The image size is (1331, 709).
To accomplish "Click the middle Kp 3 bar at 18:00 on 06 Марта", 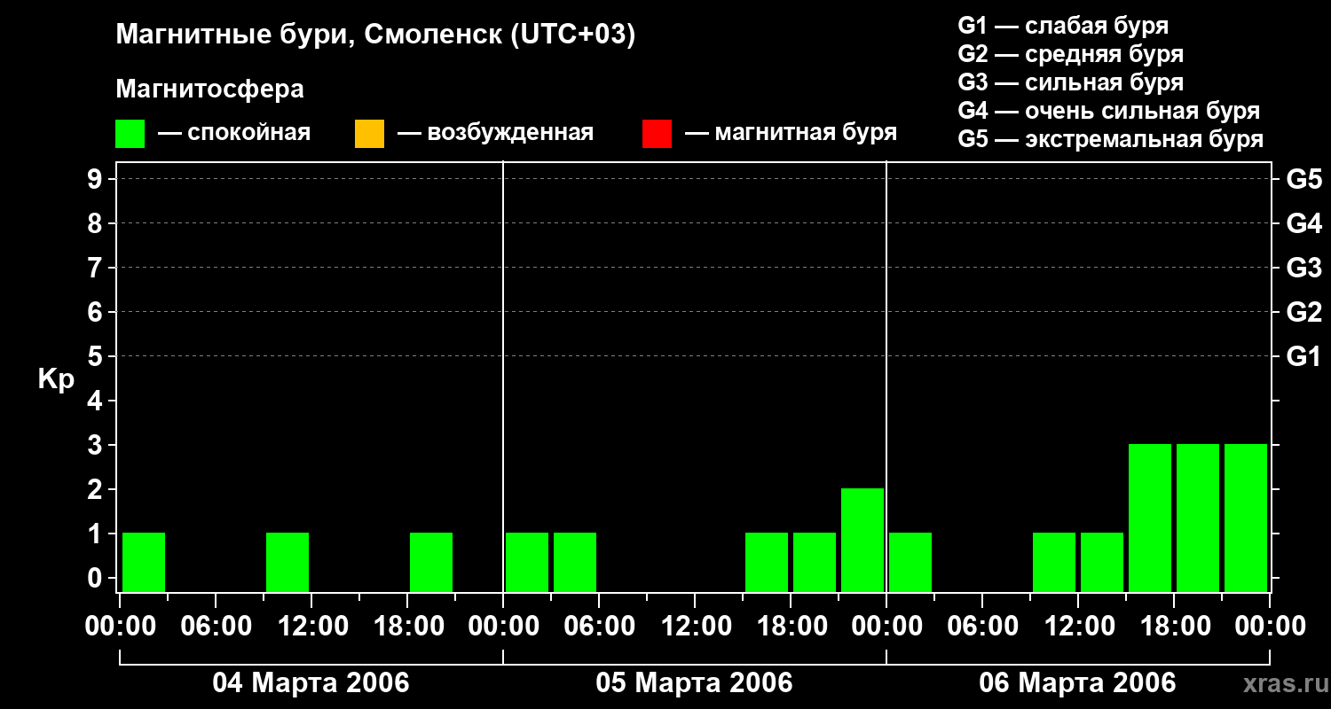I will point(1198,518).
